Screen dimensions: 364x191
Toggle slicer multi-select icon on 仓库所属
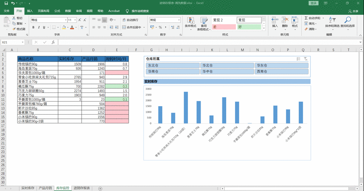298,59
